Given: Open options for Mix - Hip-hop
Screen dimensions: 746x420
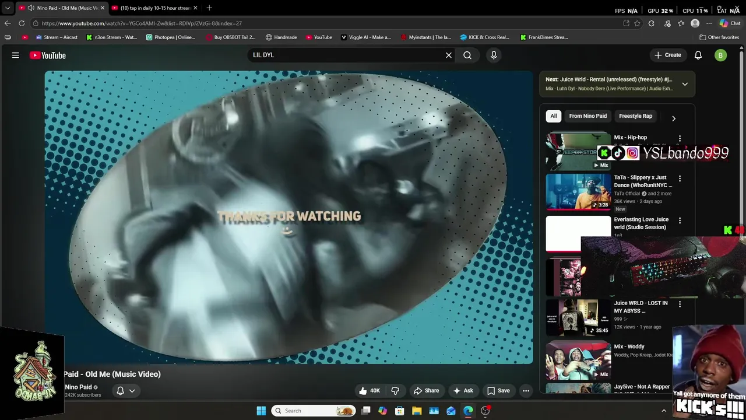Looking at the screenshot, I should tap(680, 139).
